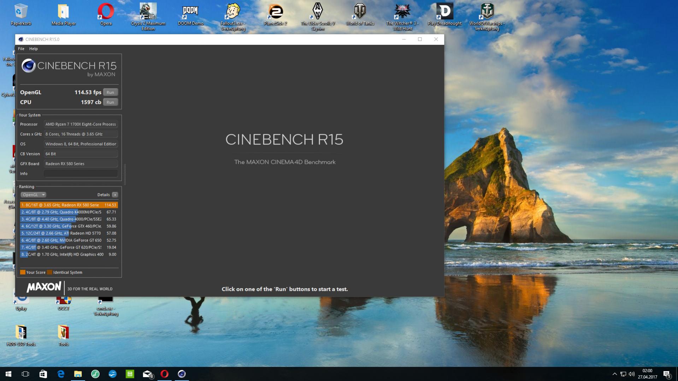The height and width of the screenshot is (381, 678).
Task: Launch the Media Player desktop shortcut
Action: coord(64,15)
